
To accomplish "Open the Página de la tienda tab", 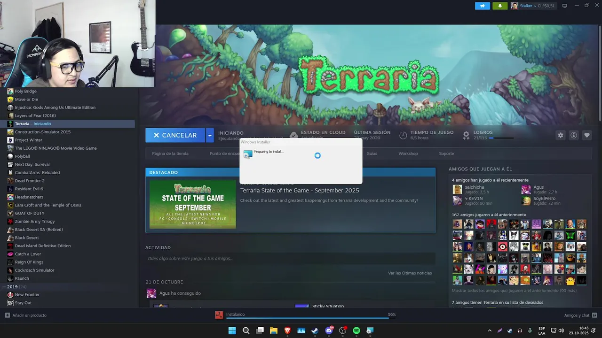I will click(170, 154).
